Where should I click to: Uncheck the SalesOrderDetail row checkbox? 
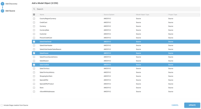[34, 42]
